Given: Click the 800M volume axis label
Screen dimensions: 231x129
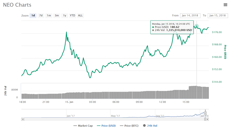Looking at the screenshot, I should [15, 90].
